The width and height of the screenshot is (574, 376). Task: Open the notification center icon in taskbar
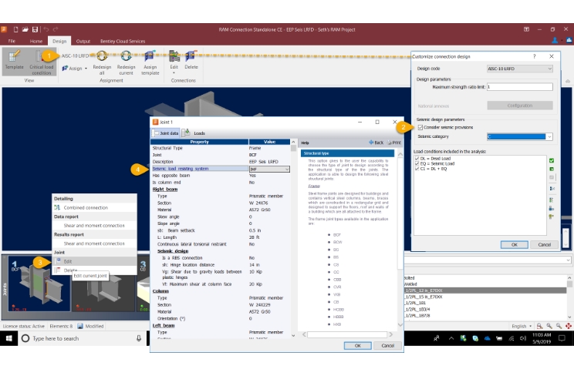coord(562,338)
